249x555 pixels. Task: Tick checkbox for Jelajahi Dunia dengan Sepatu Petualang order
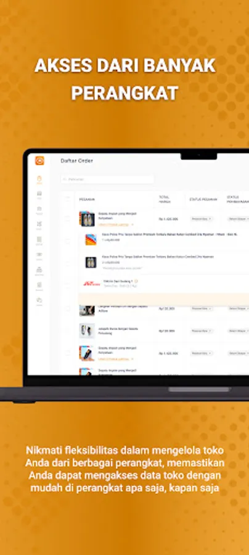click(x=68, y=331)
